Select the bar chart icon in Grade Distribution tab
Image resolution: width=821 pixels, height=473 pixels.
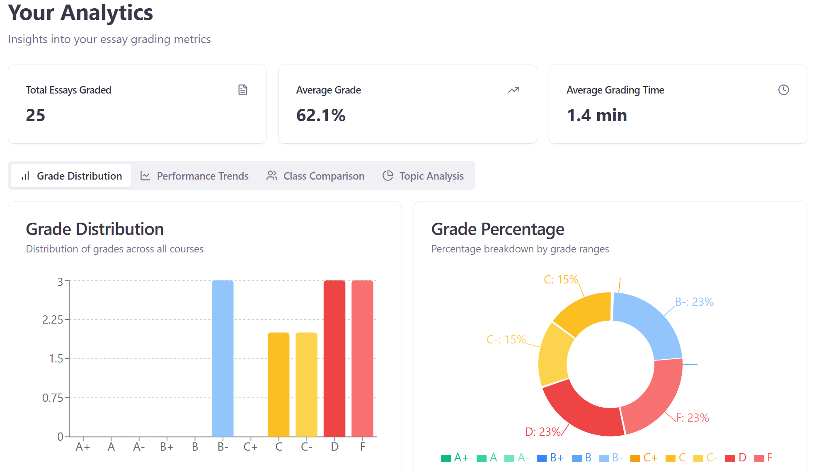25,175
